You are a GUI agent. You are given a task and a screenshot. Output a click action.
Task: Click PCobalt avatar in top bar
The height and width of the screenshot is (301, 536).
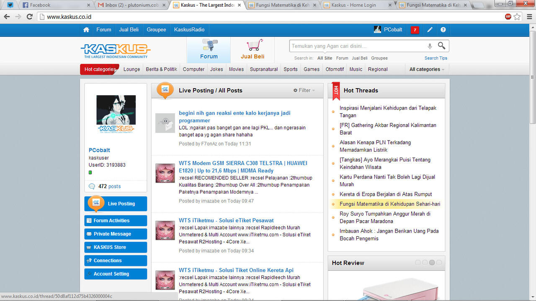pyautogui.click(x=377, y=30)
